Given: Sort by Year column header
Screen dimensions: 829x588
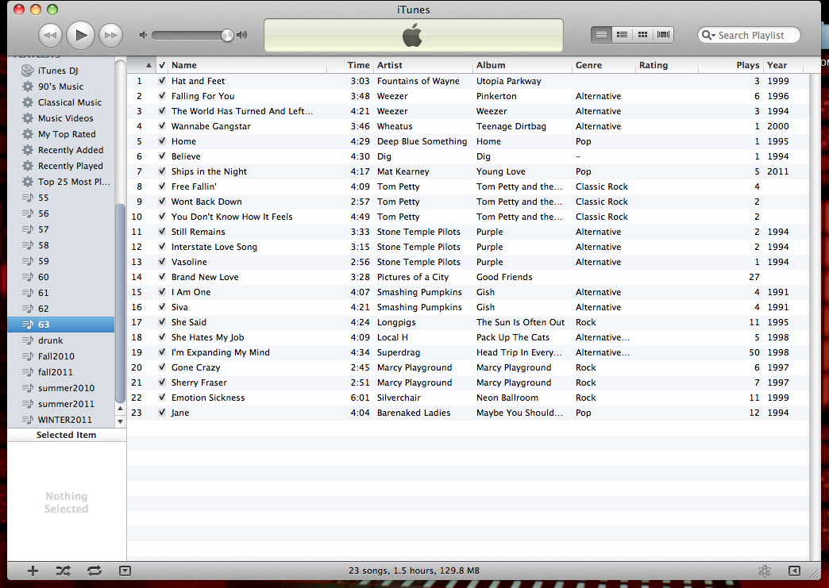Looking at the screenshot, I should tap(783, 65).
